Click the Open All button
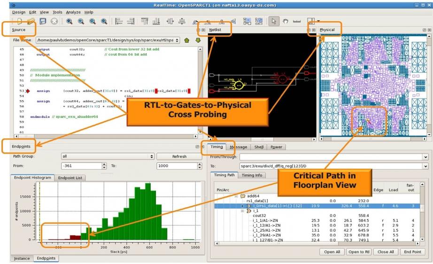Viewport: 433px width, 264px height. (x=332, y=252)
